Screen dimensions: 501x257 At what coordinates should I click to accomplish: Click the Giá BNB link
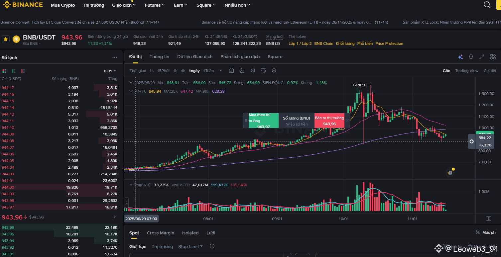(32, 43)
